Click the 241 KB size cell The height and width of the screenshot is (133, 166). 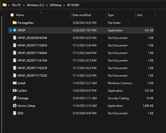click(149, 30)
